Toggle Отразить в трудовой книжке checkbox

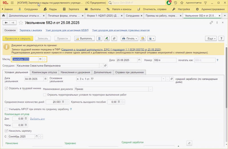pyautogui.click(x=6, y=88)
